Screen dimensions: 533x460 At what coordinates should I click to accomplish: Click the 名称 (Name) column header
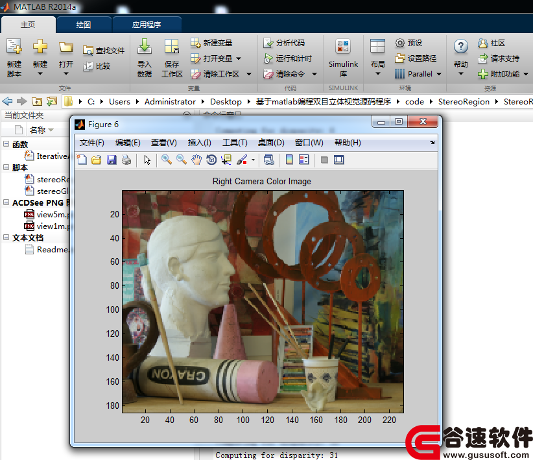[38, 130]
